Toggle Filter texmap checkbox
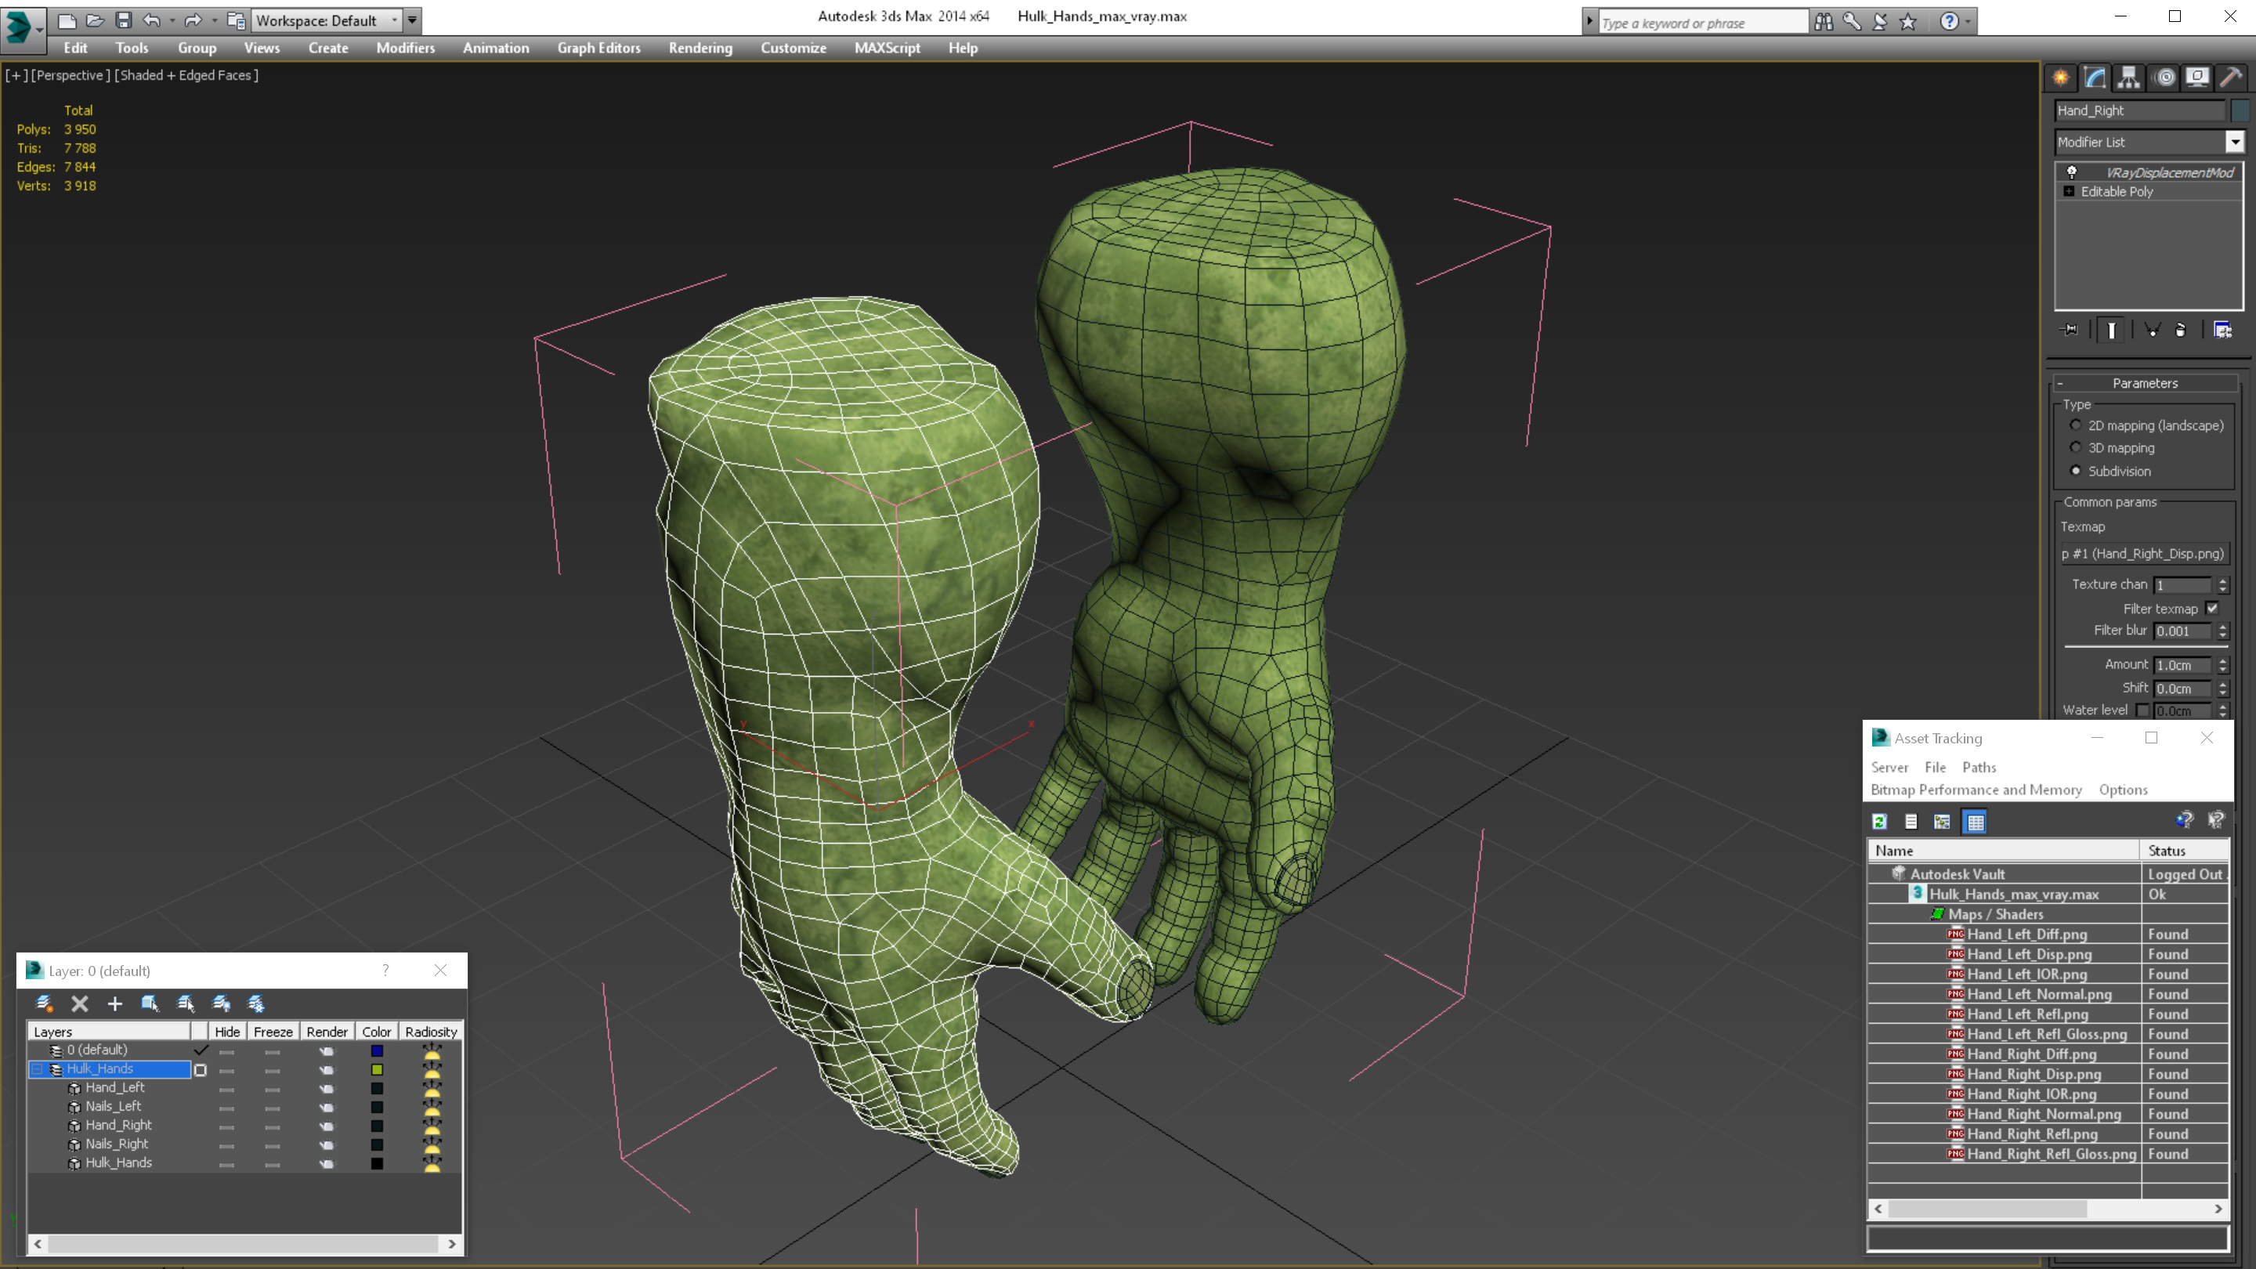The image size is (2256, 1269). click(2212, 609)
